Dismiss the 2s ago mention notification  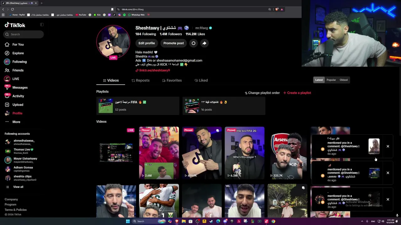pyautogui.click(x=388, y=199)
